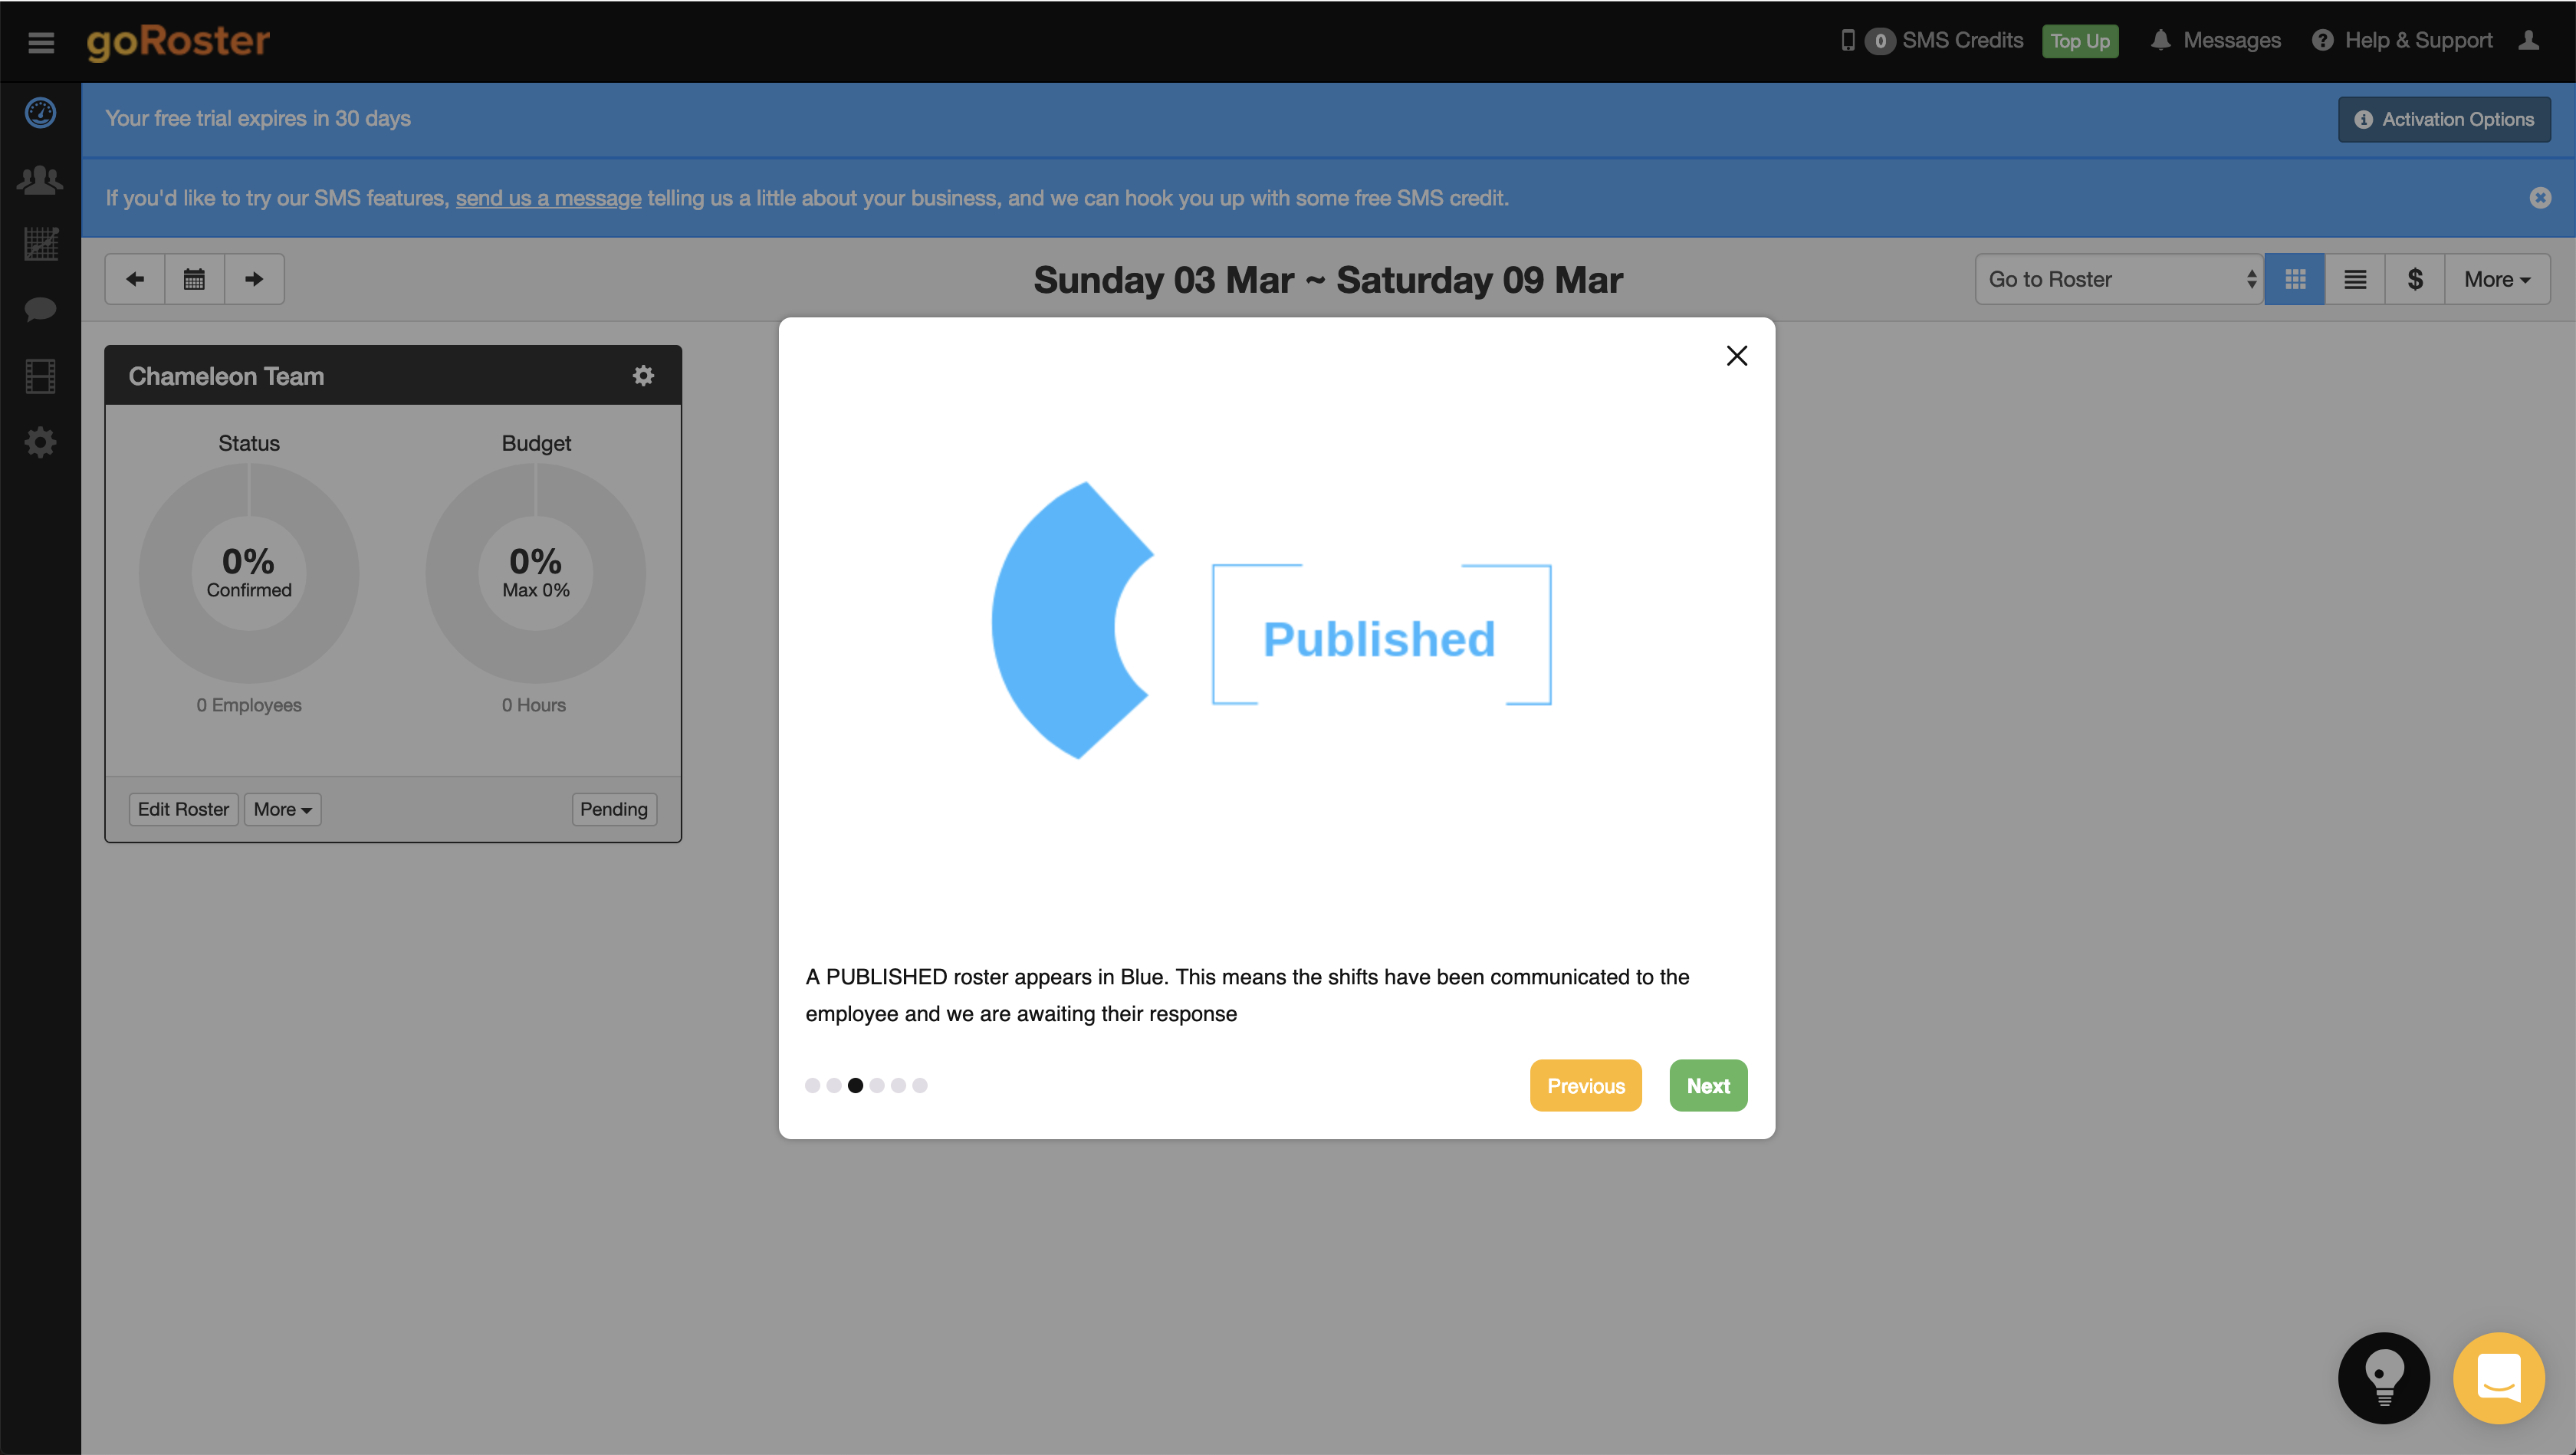Screen dimensions: 2576x1455
Task: Click the Messages bell icon
Action: click(2160, 41)
